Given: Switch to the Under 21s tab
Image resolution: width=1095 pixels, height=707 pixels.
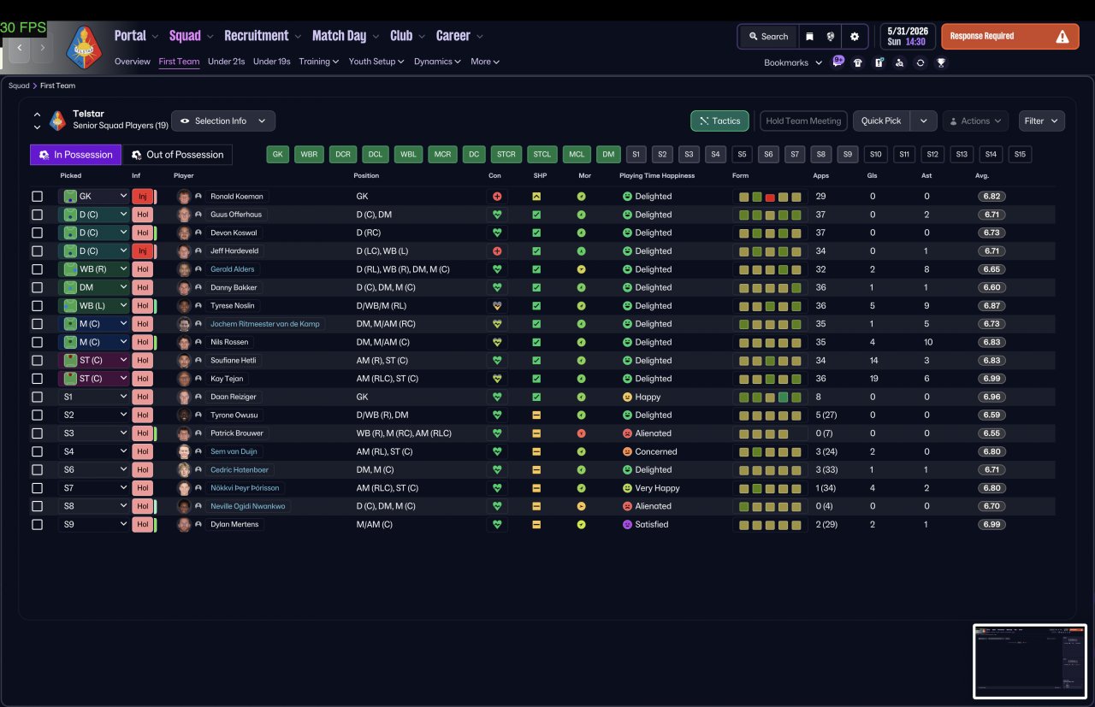Looking at the screenshot, I should tap(226, 62).
